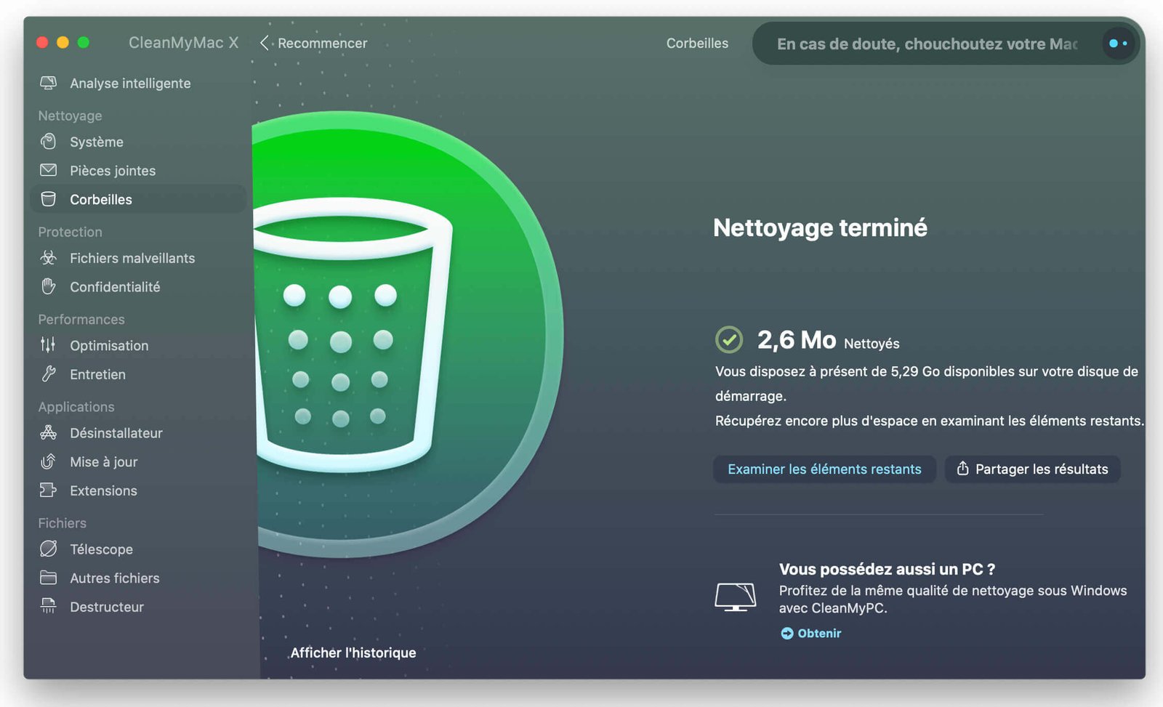The height and width of the screenshot is (707, 1163).
Task: Show history via Afficher l'historique
Action: point(353,653)
